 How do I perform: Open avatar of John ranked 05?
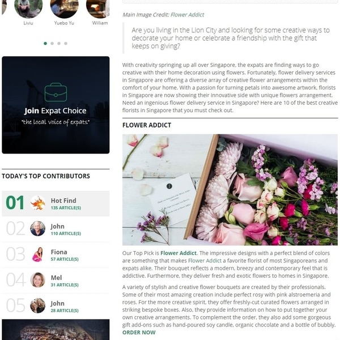38,305
